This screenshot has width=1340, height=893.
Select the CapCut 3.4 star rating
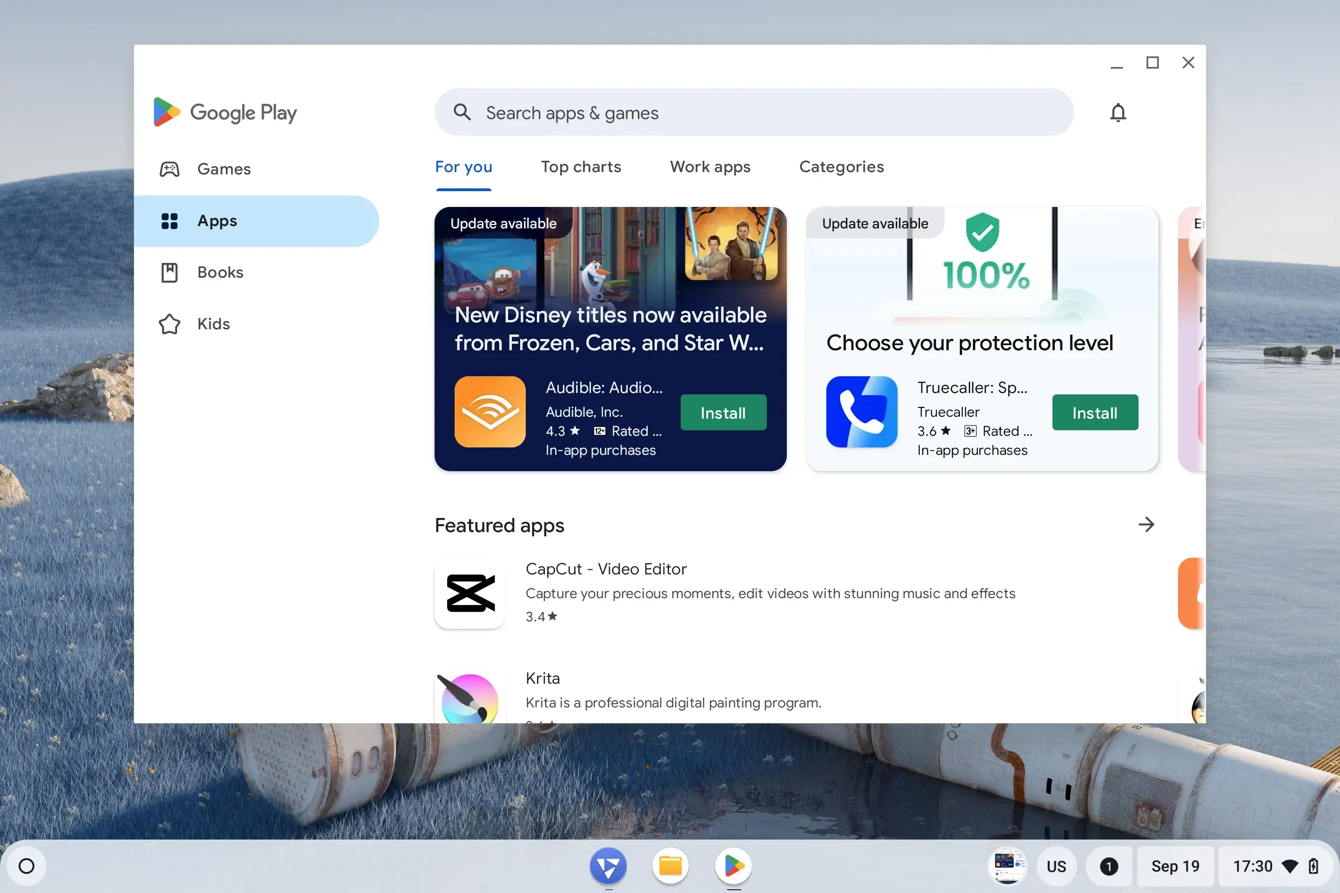541,616
